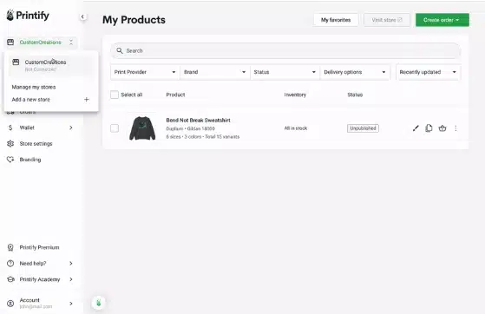Order the sweatshirt using the basket icon
This screenshot has height=314, width=485.
coord(442,128)
